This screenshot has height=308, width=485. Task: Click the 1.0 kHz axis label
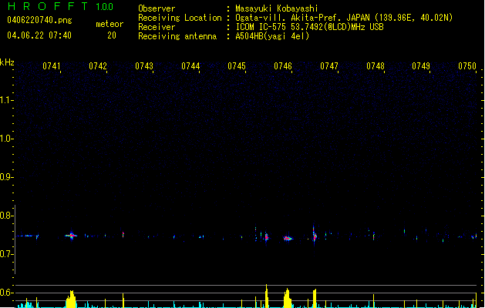[6, 139]
